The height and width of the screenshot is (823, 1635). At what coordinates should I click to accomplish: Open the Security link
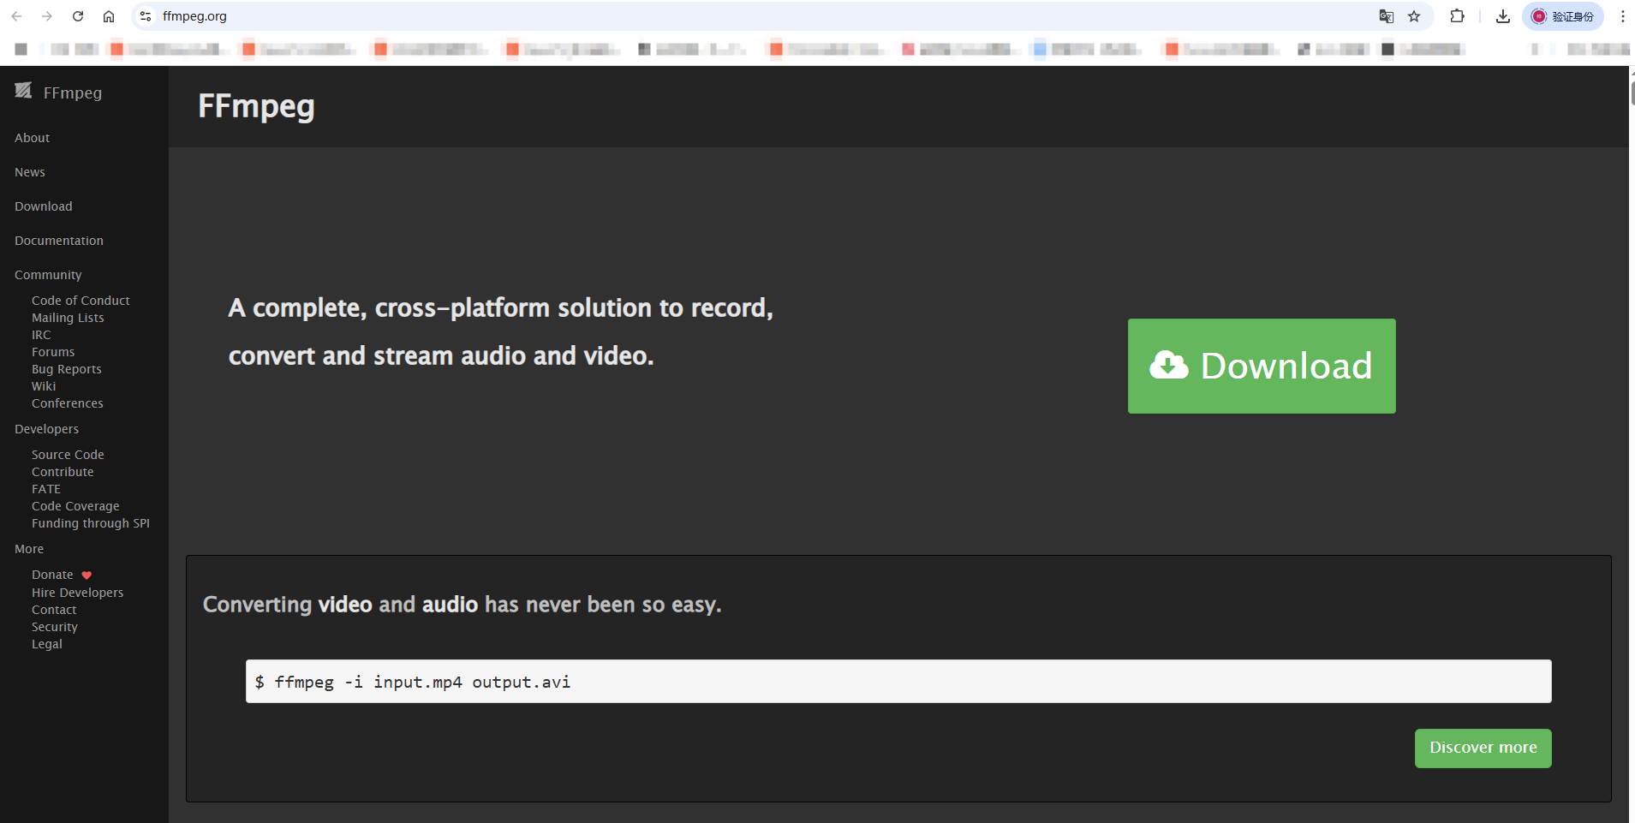click(x=55, y=627)
